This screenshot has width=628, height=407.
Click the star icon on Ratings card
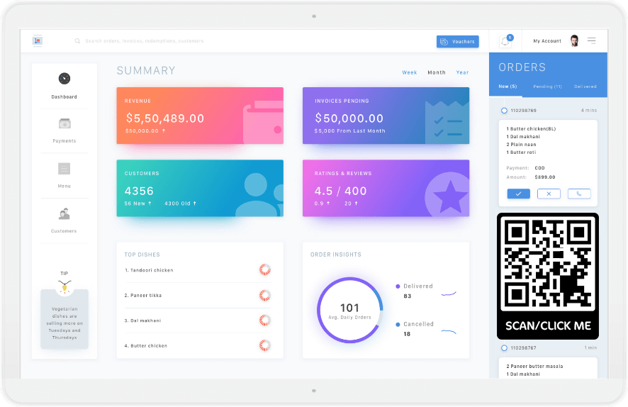(x=448, y=194)
